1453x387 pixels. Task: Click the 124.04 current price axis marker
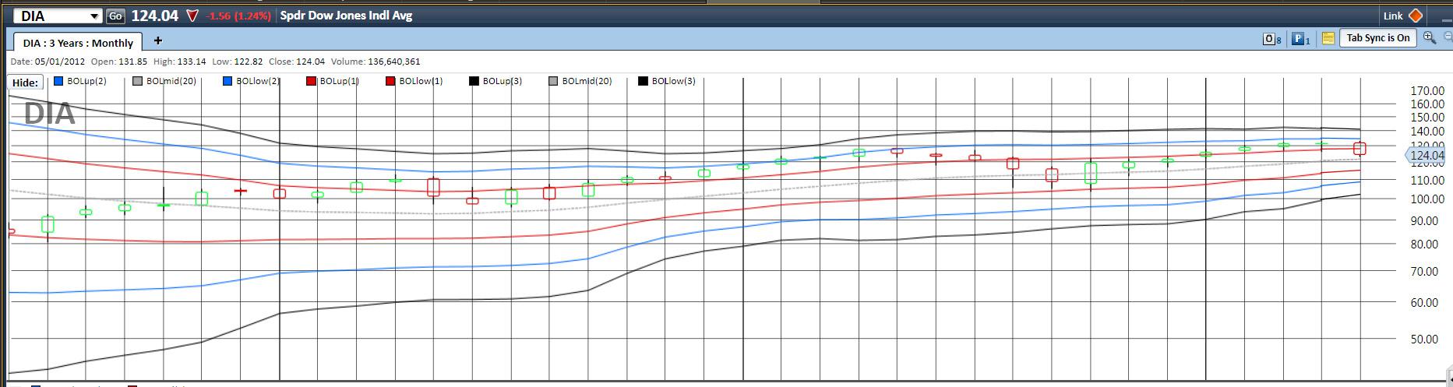click(x=1425, y=156)
